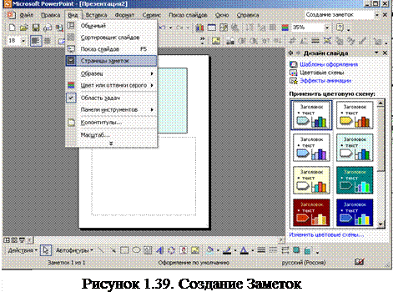Open the Формат menu
Image resolution: width=393 pixels, height=302 pixels.
[124, 15]
